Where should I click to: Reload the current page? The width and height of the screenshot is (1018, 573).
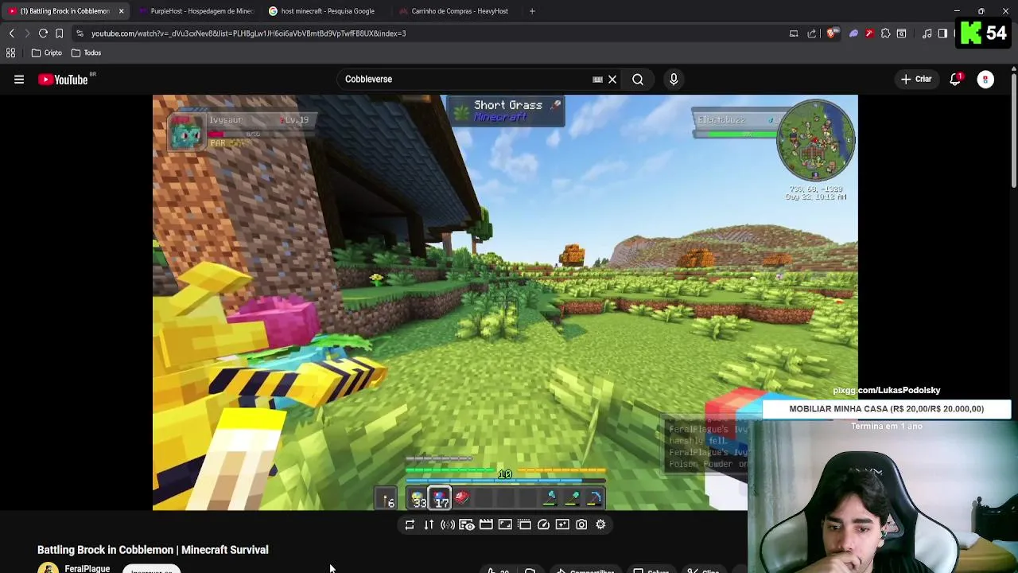coord(43,33)
